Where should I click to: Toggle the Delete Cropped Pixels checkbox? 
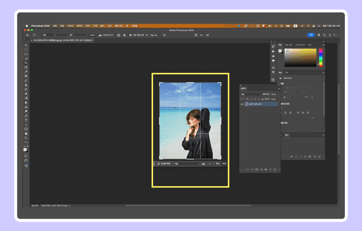130,35
